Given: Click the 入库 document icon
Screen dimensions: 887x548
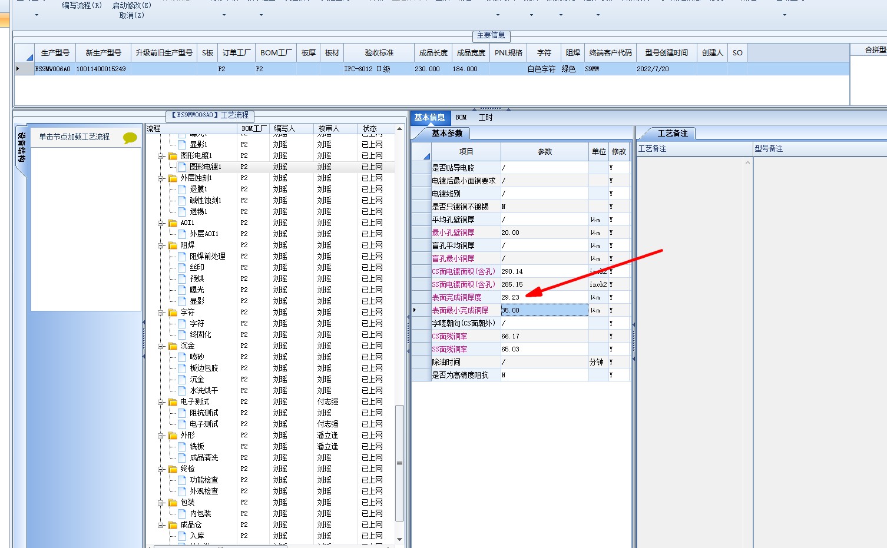Looking at the screenshot, I should point(182,536).
